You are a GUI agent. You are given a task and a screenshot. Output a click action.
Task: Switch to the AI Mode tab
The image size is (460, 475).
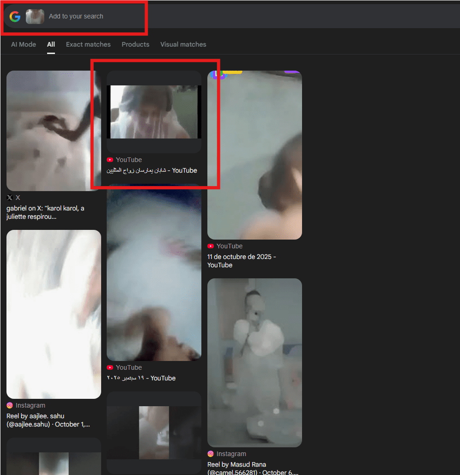coord(24,44)
